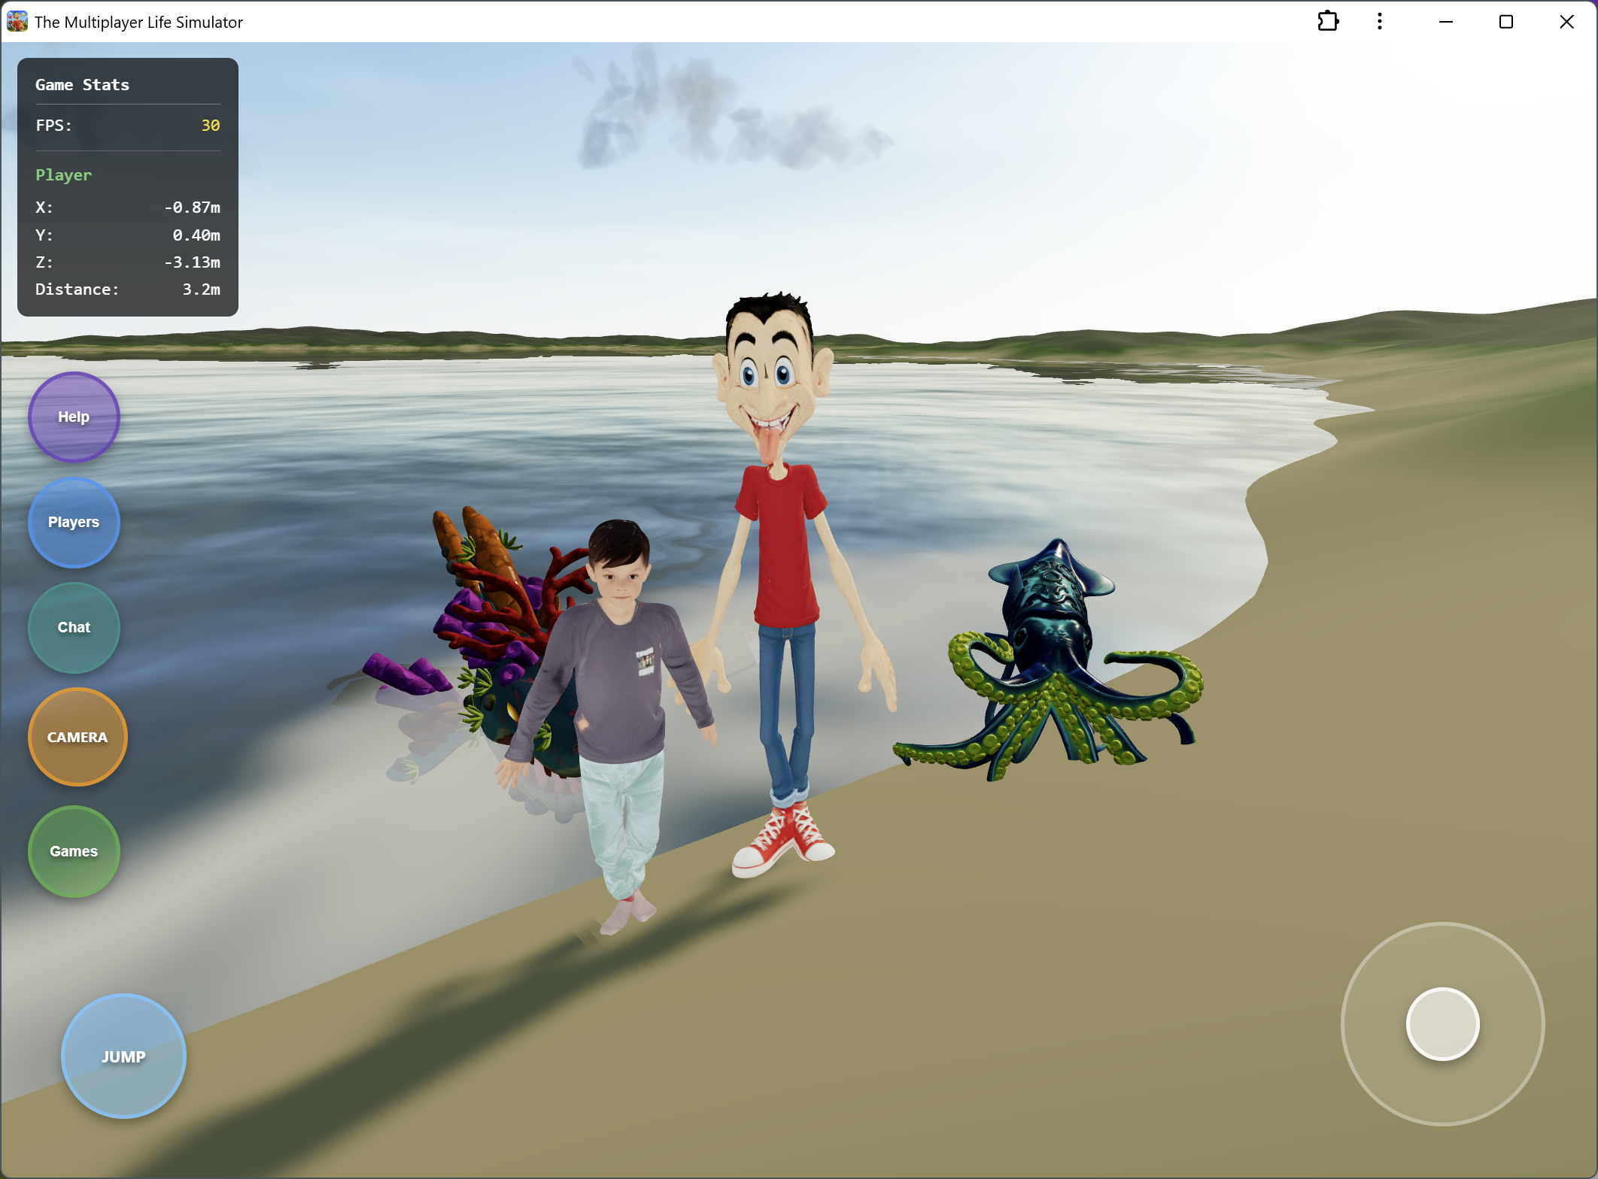1598x1179 pixels.
Task: Open the Games menu button
Action: tap(74, 851)
